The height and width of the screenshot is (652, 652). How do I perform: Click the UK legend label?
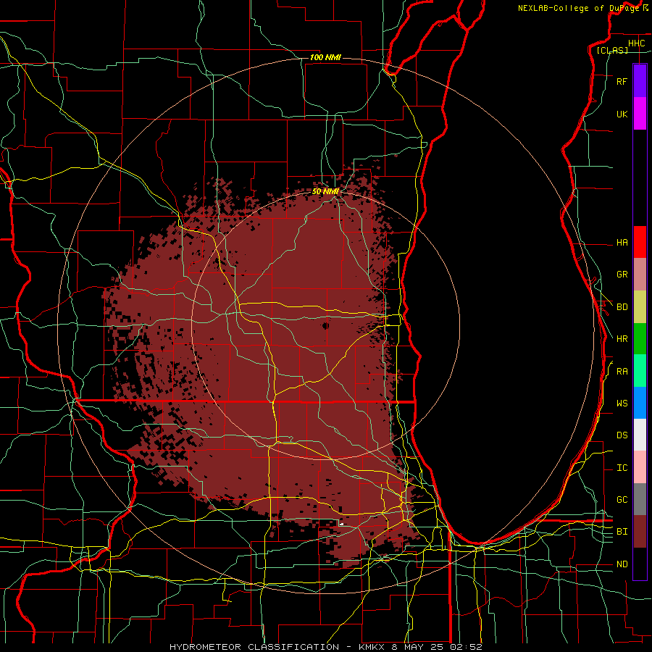(622, 114)
